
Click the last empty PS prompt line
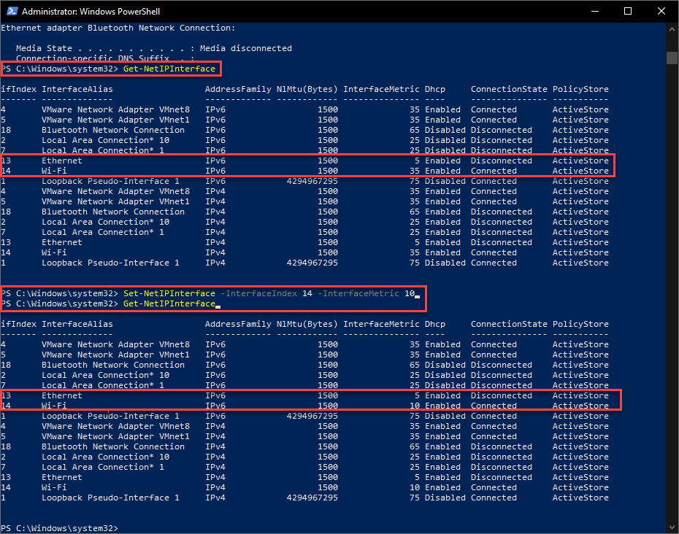(59, 528)
